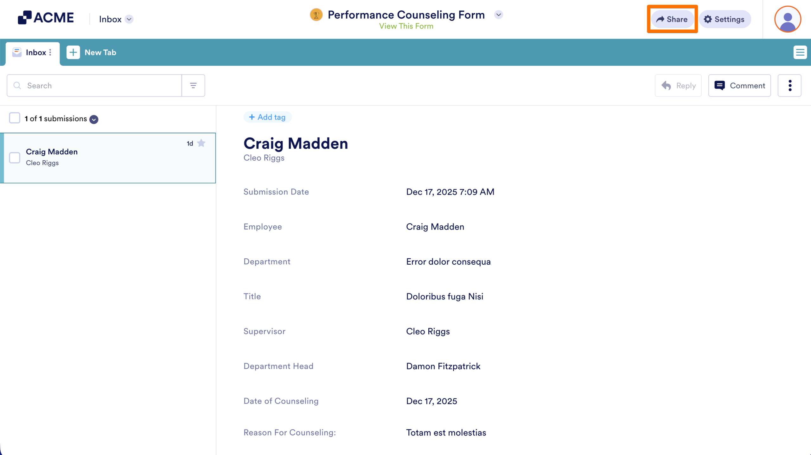Image resolution: width=811 pixels, height=455 pixels.
Task: Expand the Inbox dropdown in header
Action: 129,19
